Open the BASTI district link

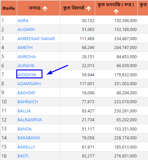[23, 156]
